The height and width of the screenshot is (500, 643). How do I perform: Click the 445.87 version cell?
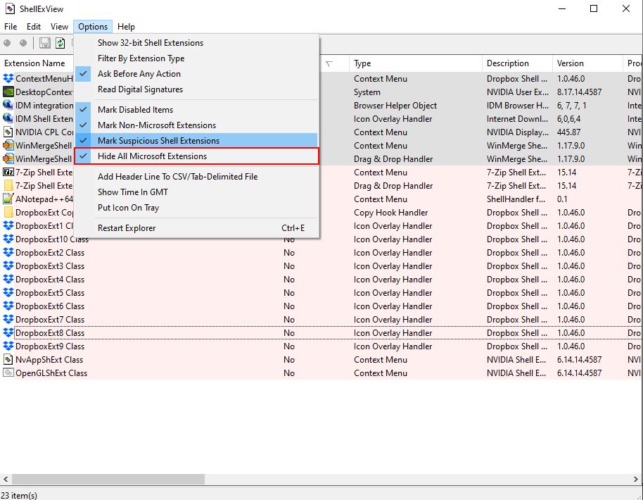(x=568, y=132)
